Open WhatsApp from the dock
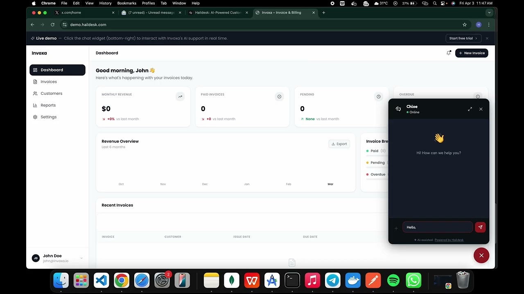524x294 pixels. [413, 281]
